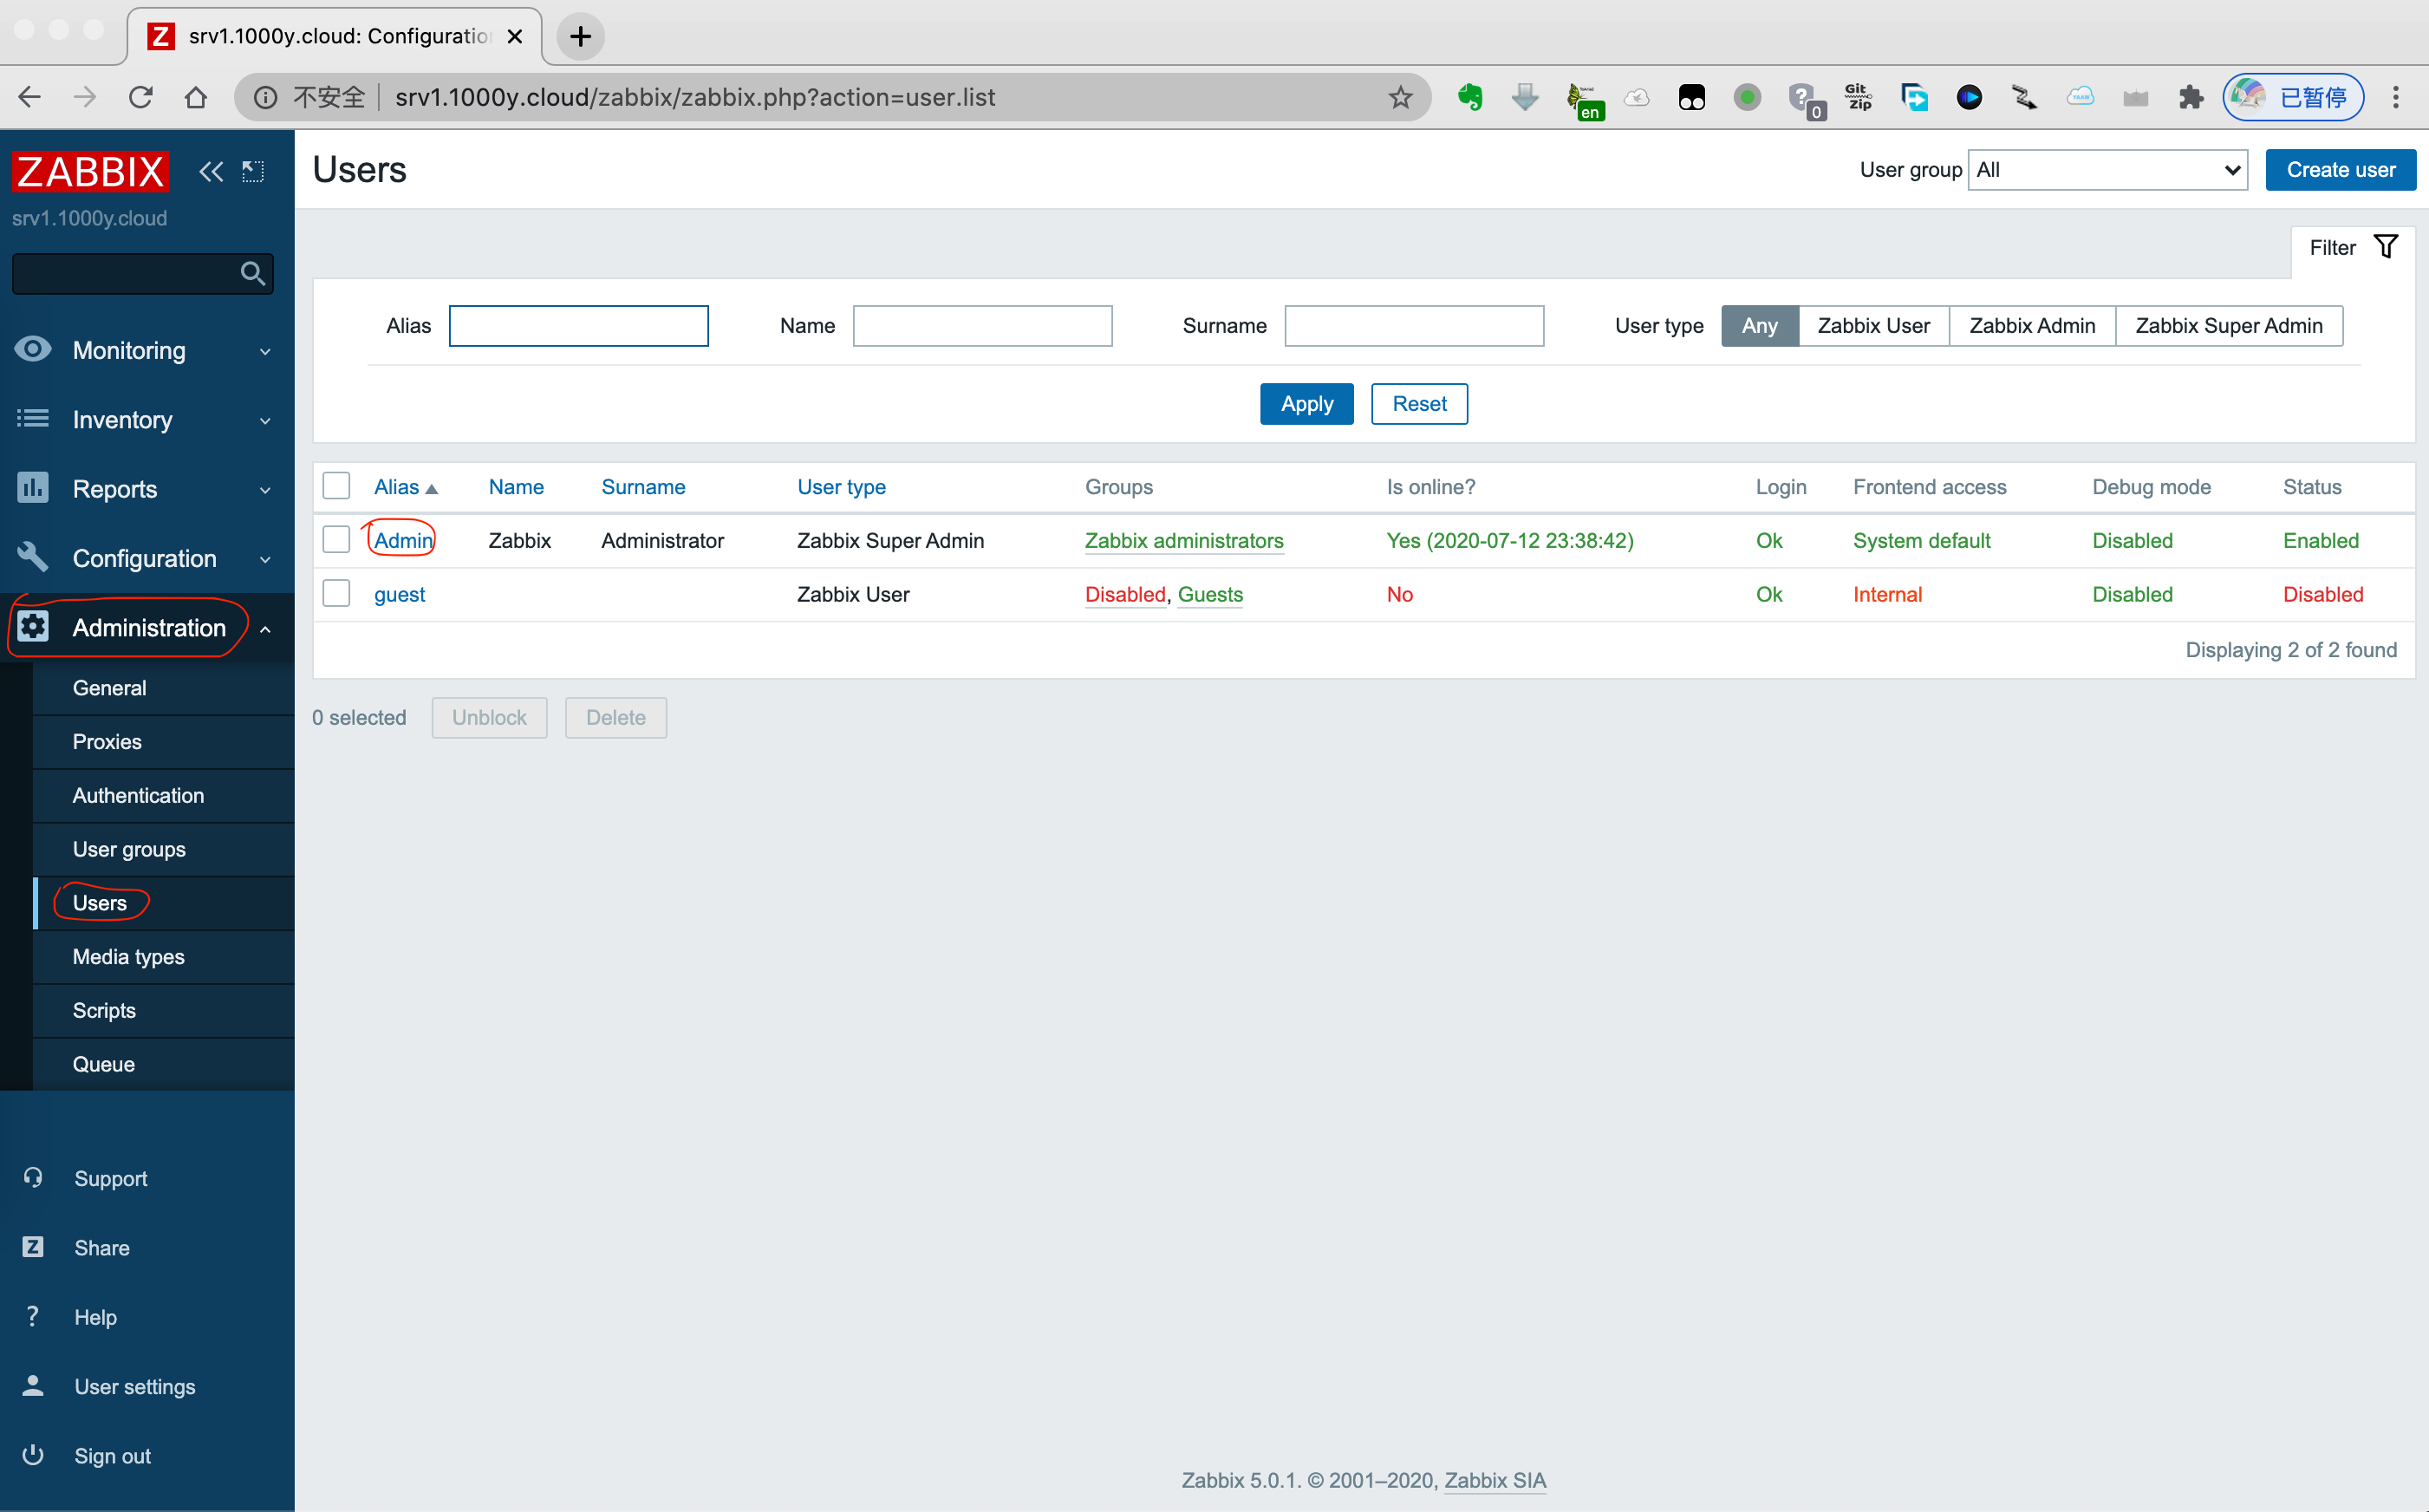The height and width of the screenshot is (1512, 2429).
Task: Click the Reports bar chart icon
Action: [33, 488]
